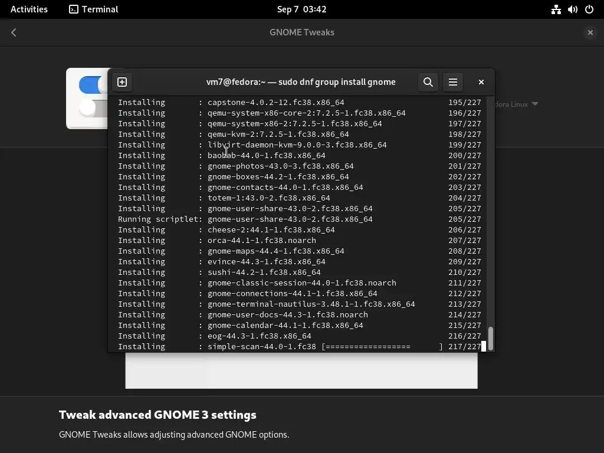This screenshot has width=604, height=453.
Task: Click the eog-44.3-1 package line
Action: tap(299, 336)
